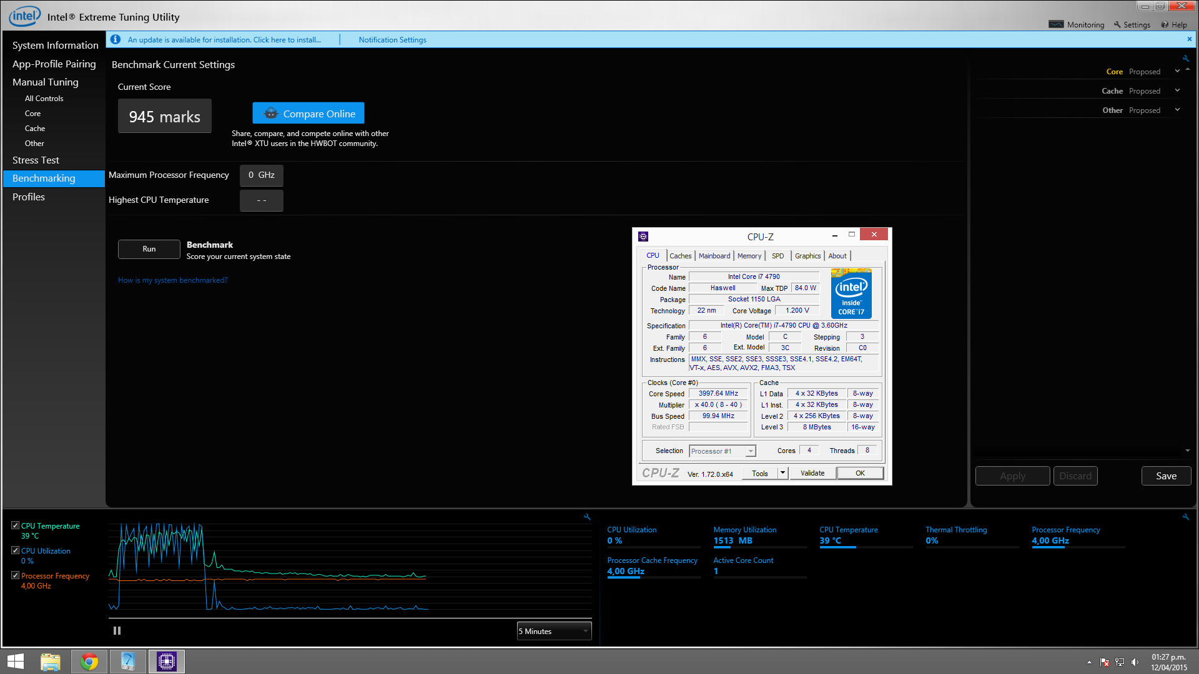Click network tray icon
Screen dimensions: 1199x674
(1120, 662)
